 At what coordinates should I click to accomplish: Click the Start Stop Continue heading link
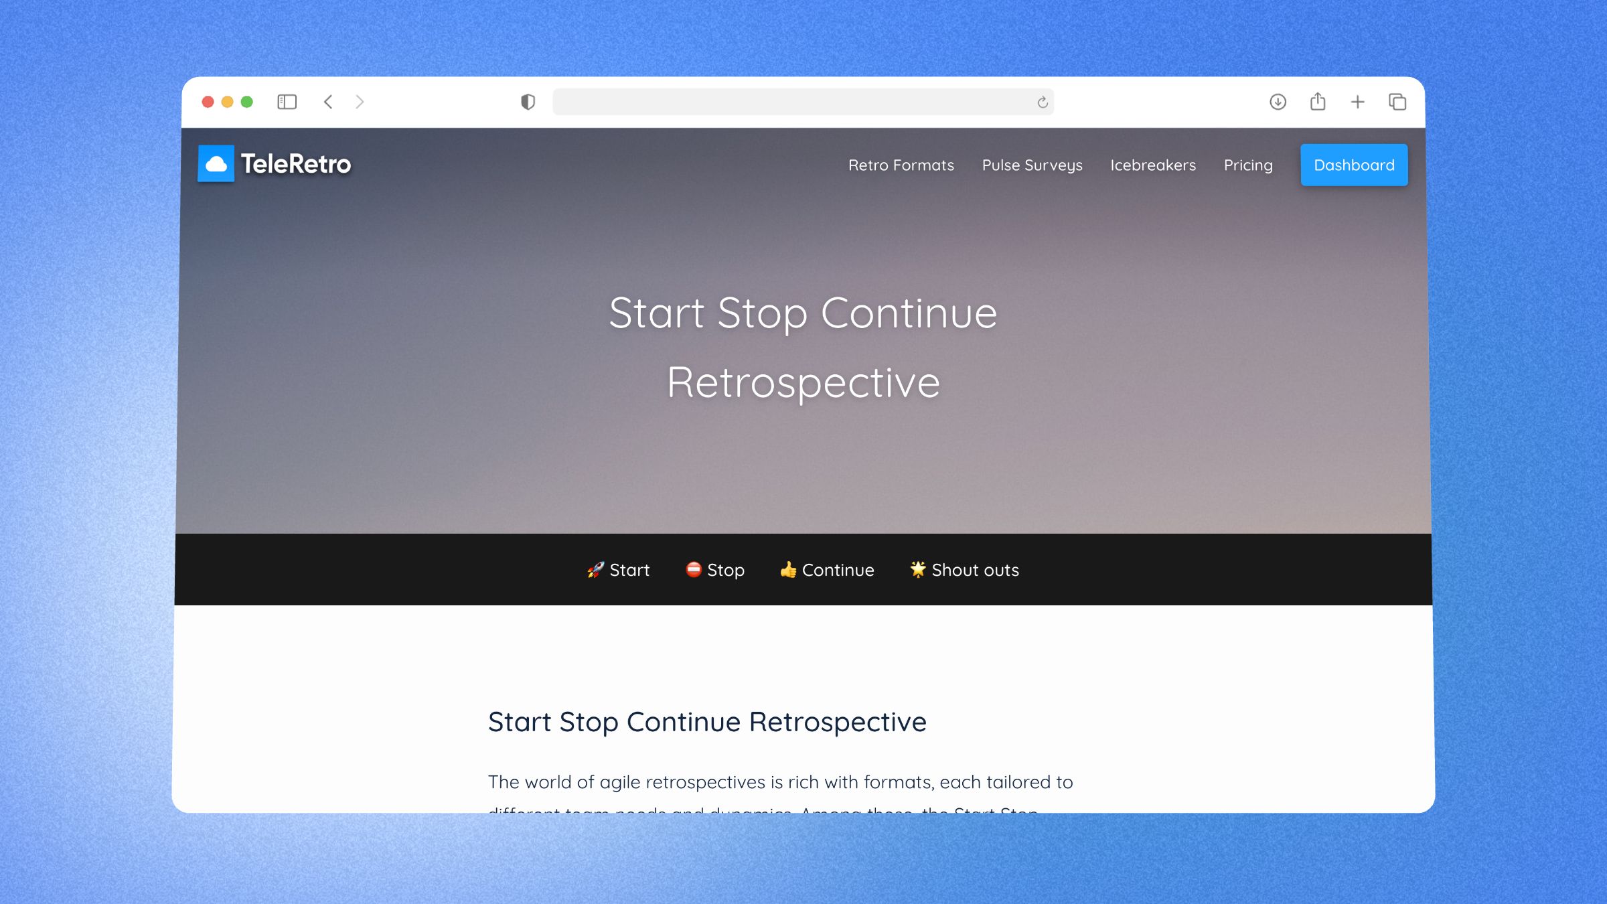[706, 722]
